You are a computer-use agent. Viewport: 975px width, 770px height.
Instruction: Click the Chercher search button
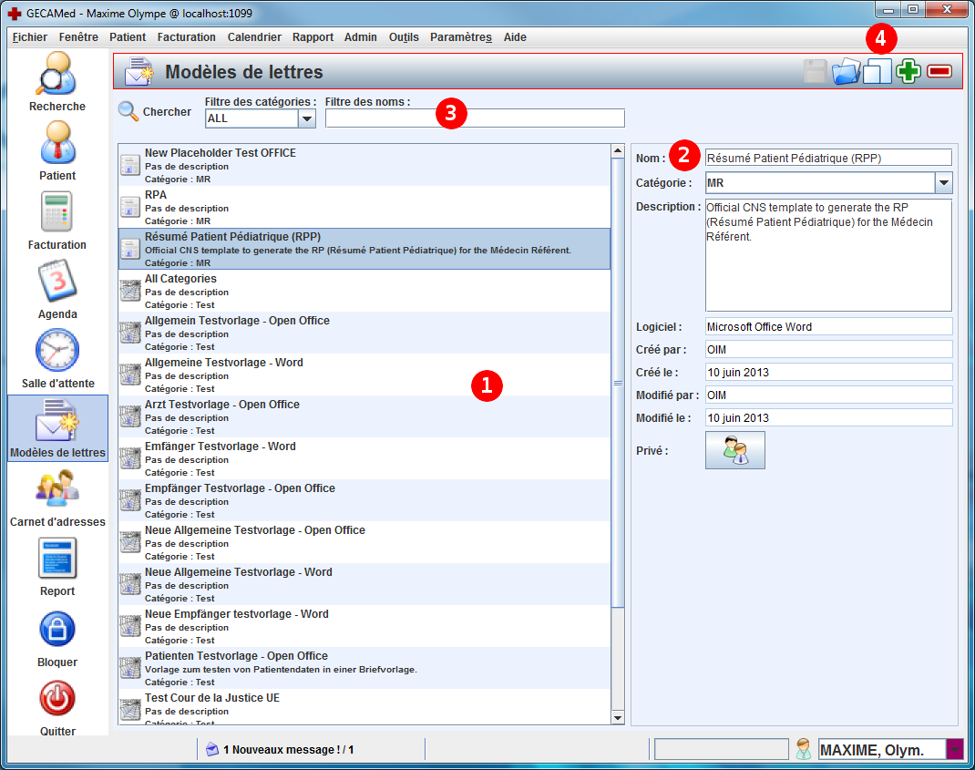point(155,112)
